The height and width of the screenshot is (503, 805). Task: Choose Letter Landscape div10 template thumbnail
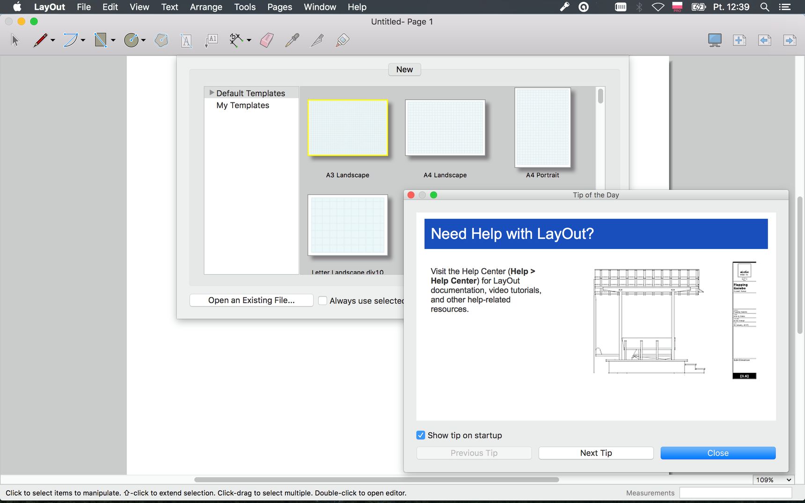click(348, 226)
